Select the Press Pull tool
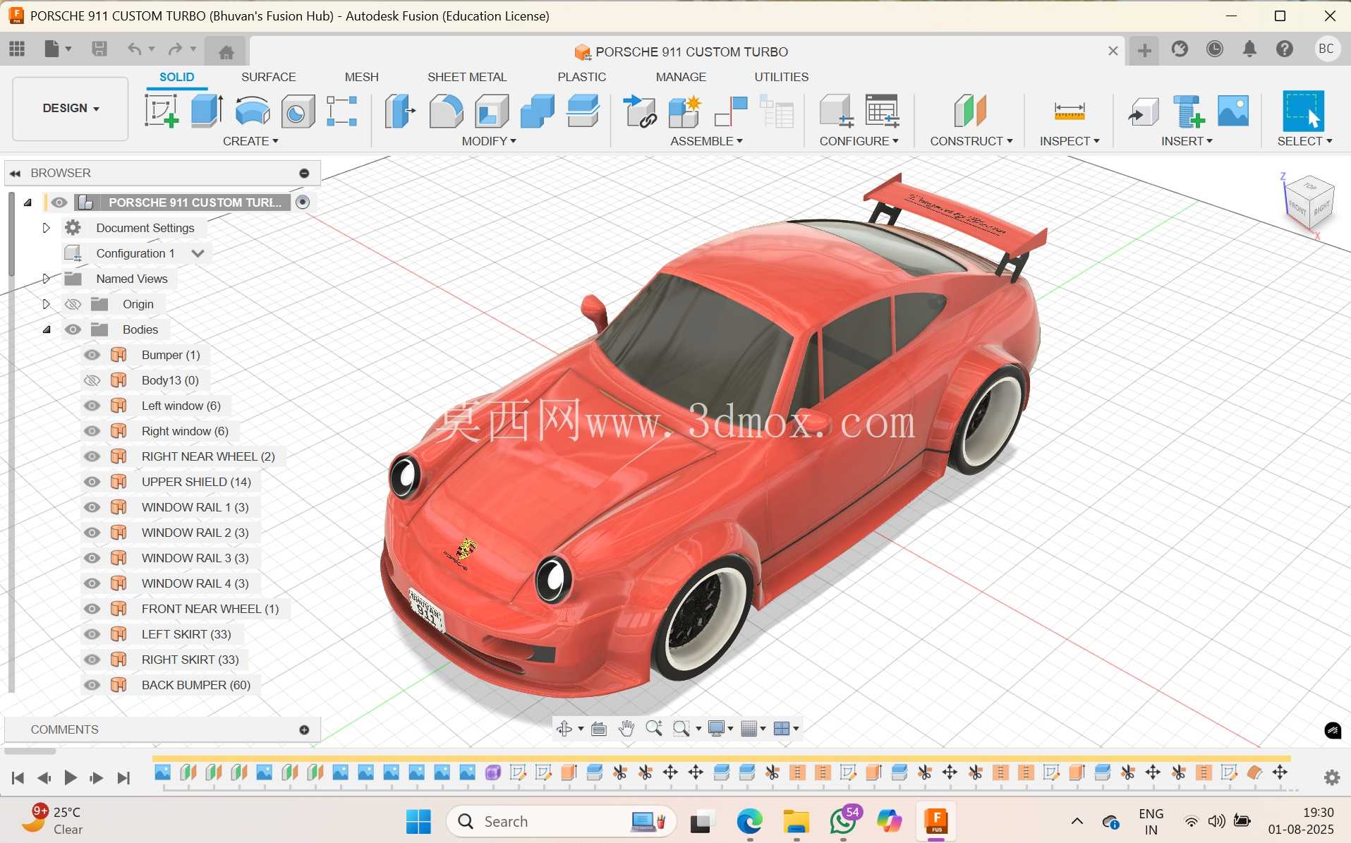1351x843 pixels. (400, 111)
